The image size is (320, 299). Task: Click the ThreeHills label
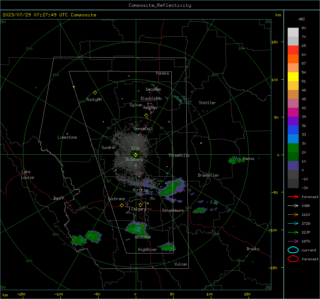[x=179, y=155]
